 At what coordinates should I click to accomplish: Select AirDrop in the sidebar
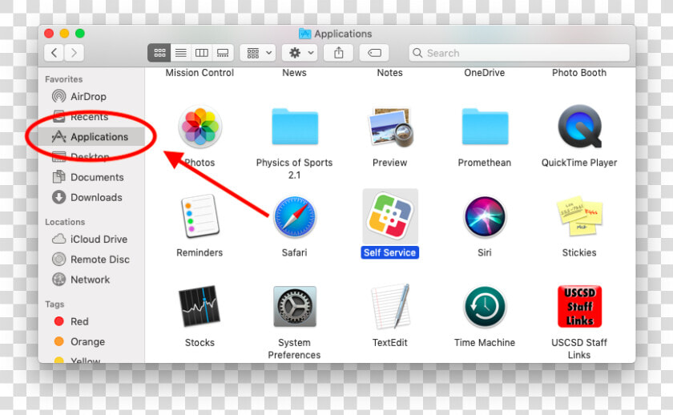coord(91,96)
